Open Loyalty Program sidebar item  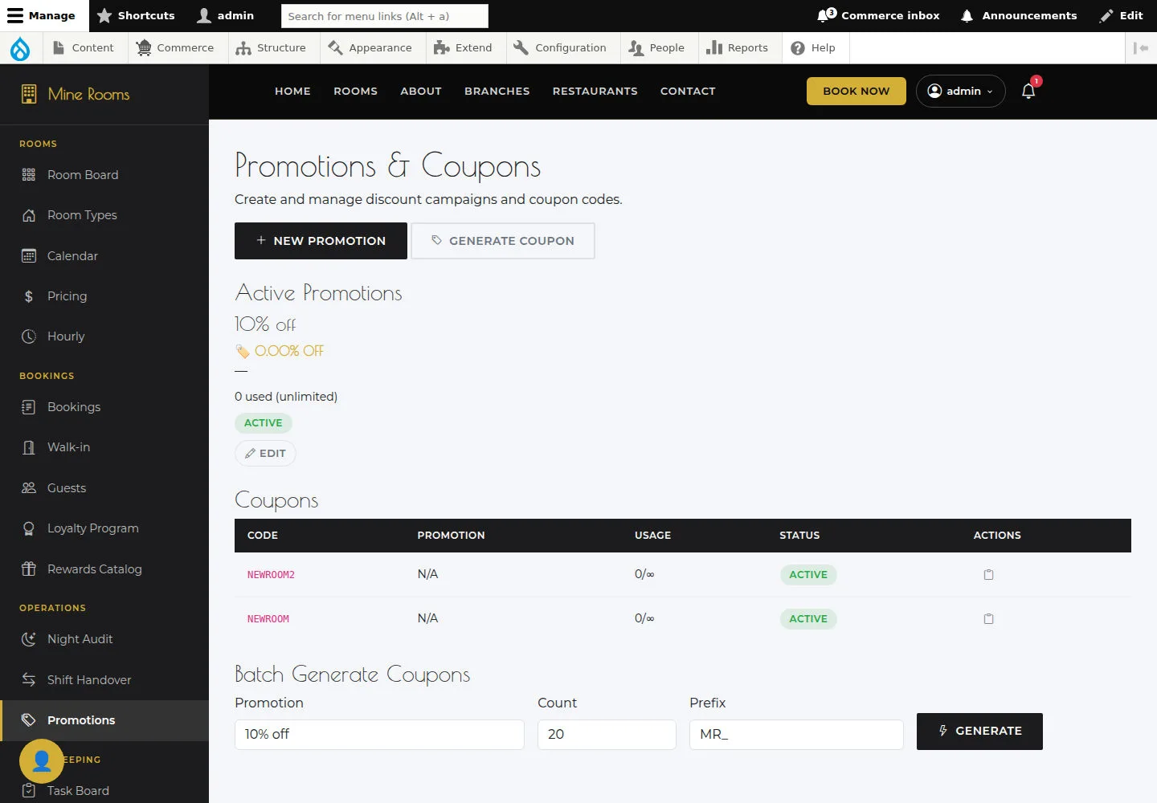click(104, 528)
